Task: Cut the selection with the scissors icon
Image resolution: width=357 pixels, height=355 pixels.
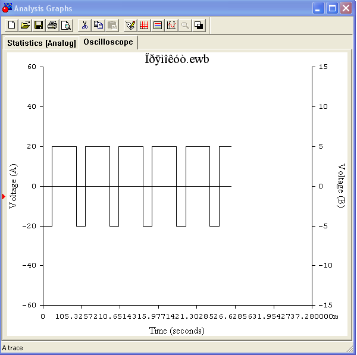Action: (x=84, y=25)
